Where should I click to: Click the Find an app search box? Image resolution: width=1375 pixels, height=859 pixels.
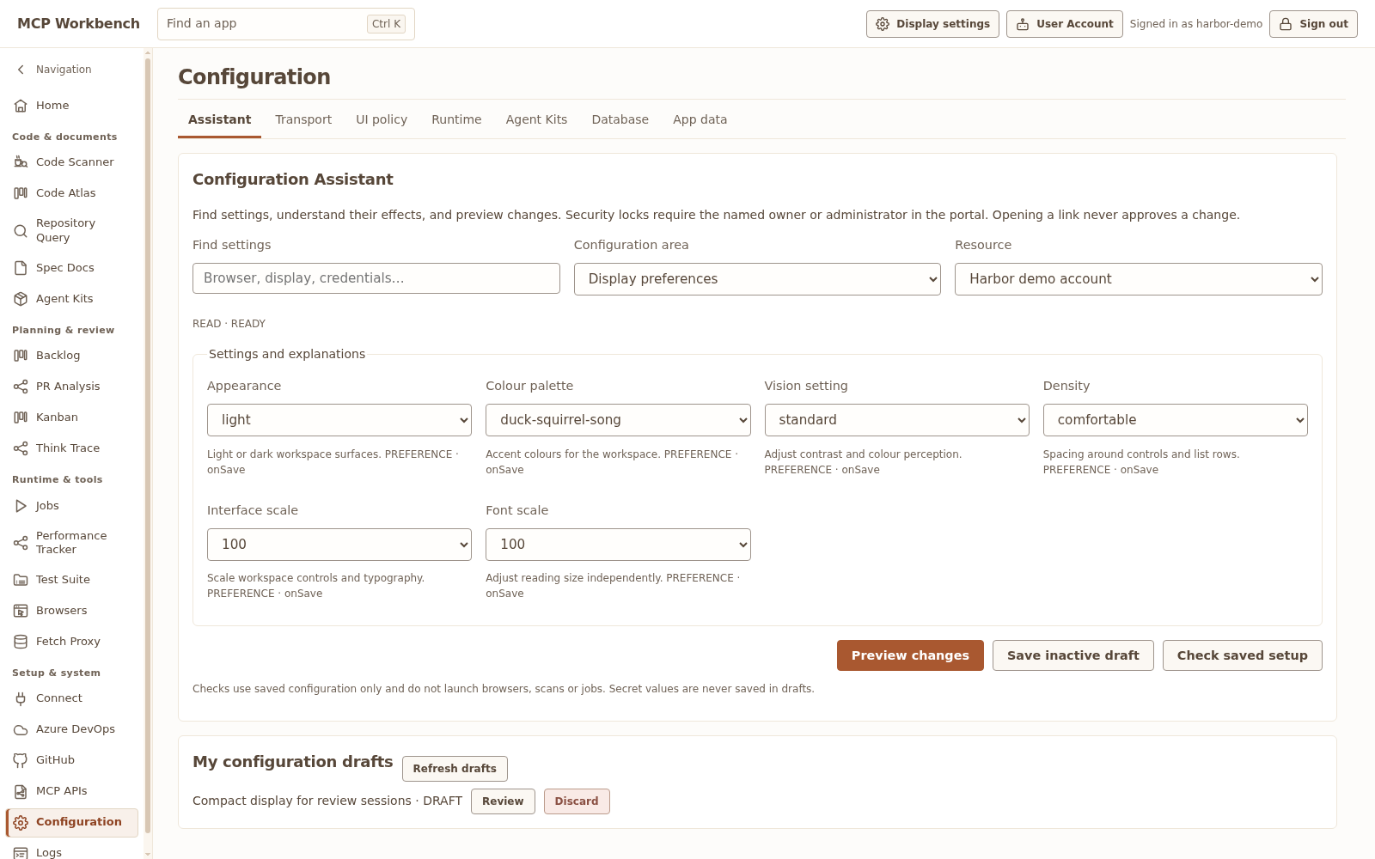tap(286, 24)
